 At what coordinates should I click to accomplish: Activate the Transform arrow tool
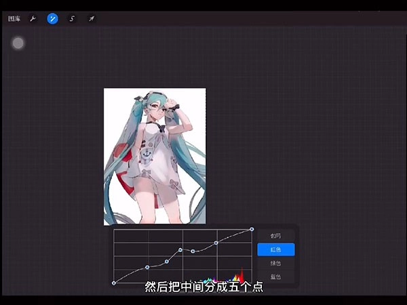[91, 19]
